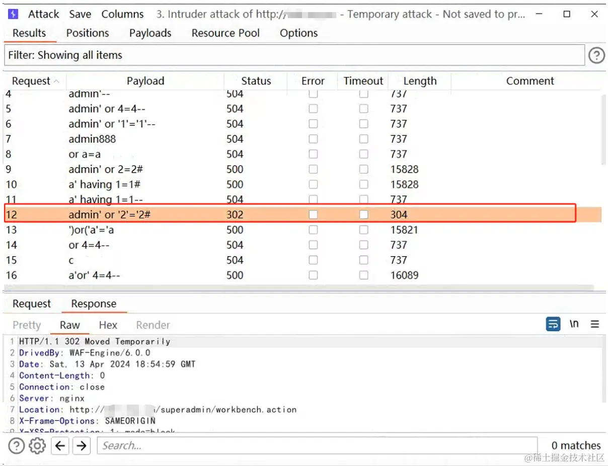Switch to the Resource Pool tab
608x466 pixels.
coord(225,33)
